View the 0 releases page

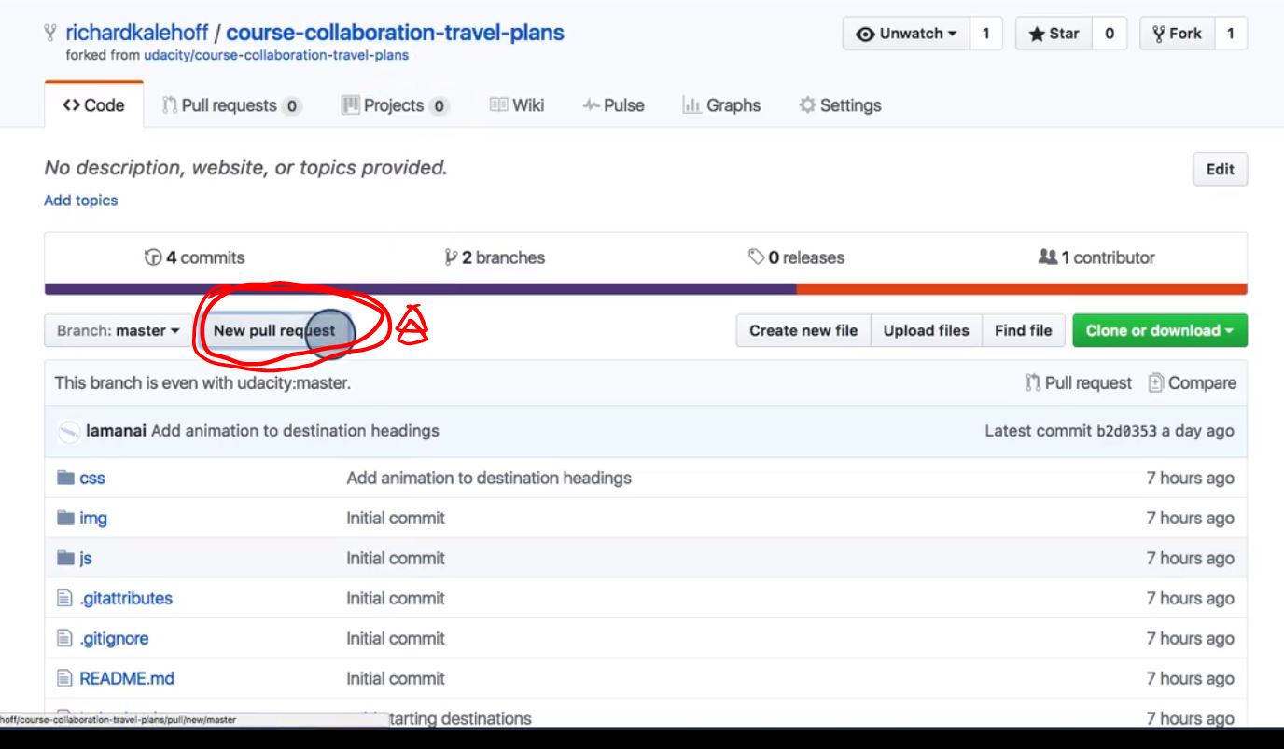[x=796, y=257]
